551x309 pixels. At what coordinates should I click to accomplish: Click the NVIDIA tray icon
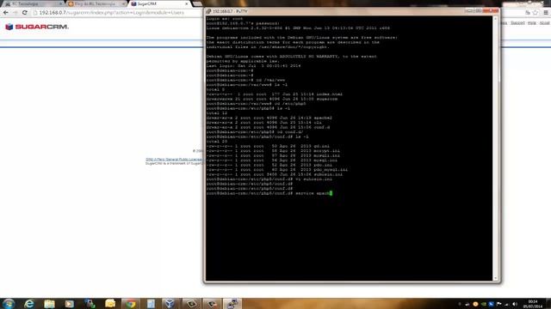pos(484,304)
